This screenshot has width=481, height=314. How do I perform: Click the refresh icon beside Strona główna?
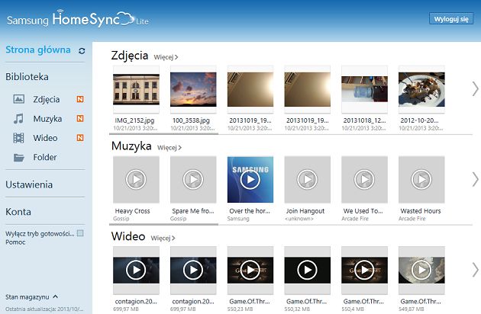tap(82, 51)
